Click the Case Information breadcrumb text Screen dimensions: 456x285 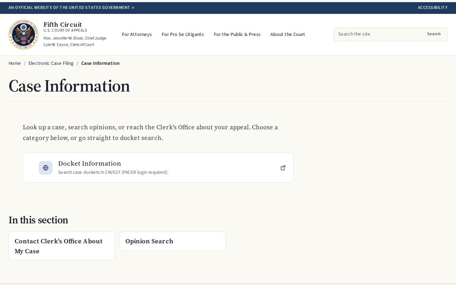coord(100,63)
